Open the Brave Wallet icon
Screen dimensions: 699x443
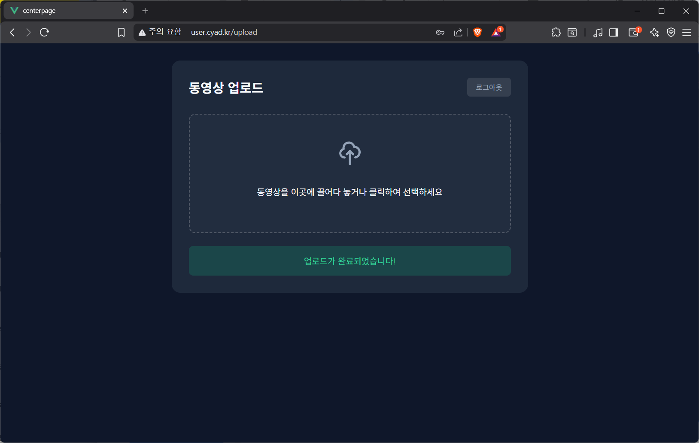click(634, 32)
